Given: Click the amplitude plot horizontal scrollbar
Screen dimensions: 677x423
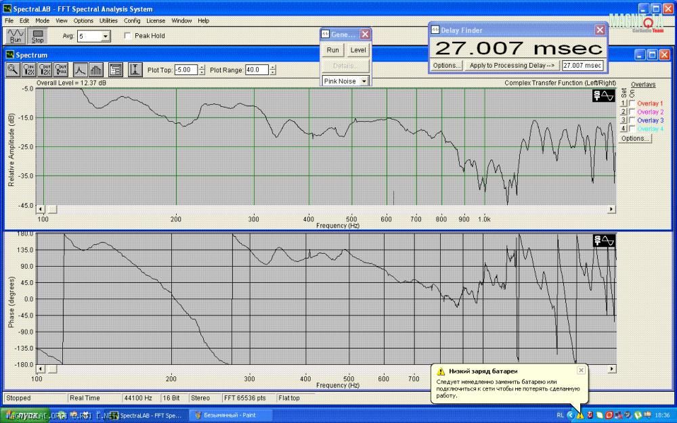Looking at the screenshot, I should tap(326, 210).
